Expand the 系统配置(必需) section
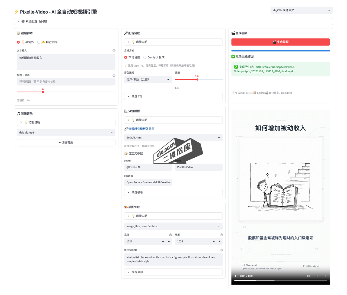The width and height of the screenshot is (347, 295). tap(173, 21)
